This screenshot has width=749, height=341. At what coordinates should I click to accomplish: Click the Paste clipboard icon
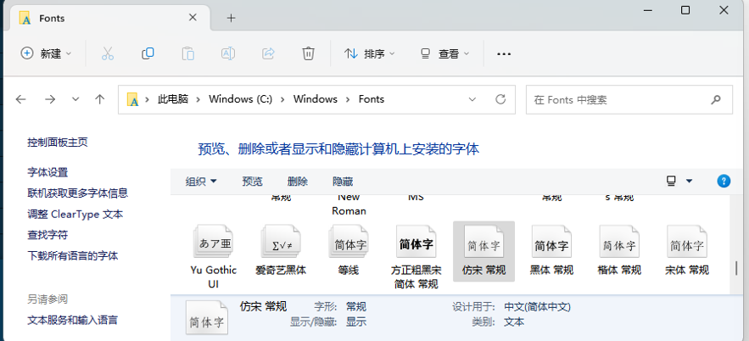pos(187,53)
